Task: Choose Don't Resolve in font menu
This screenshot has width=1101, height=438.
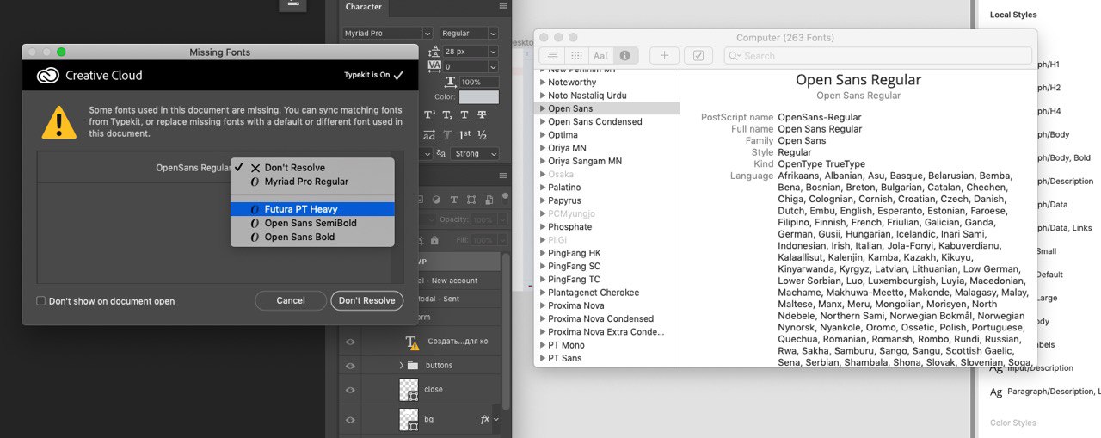Action: (313, 168)
